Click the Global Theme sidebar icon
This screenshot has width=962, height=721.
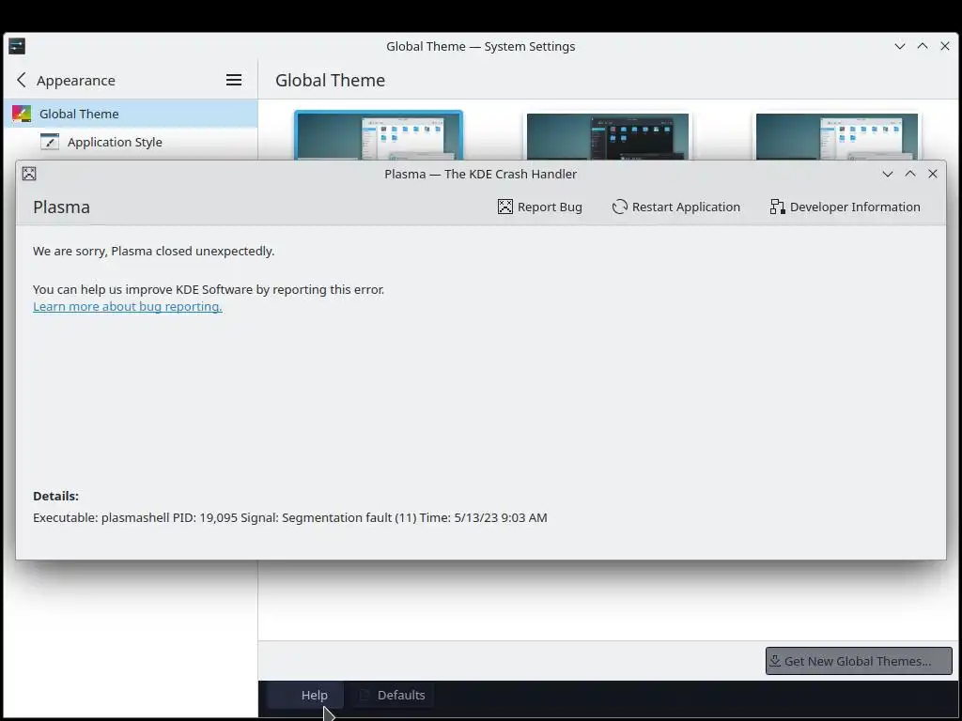pos(22,114)
